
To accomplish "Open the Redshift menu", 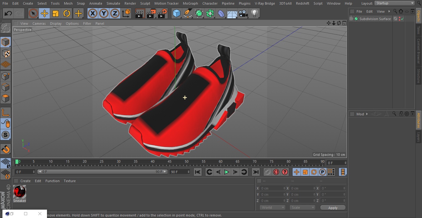I will click(302, 3).
